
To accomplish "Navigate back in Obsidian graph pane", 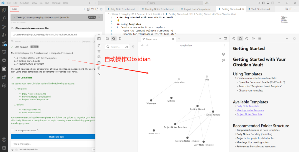I will point(142,45).
